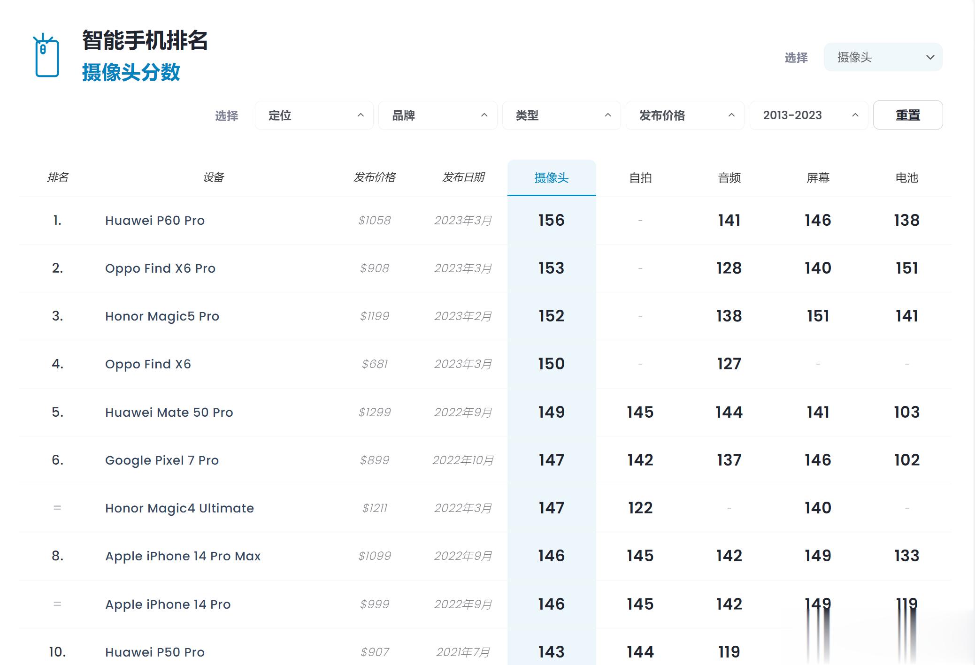Click camera score 156 for Huawei P60 Pro
The image size is (975, 665).
(x=551, y=221)
